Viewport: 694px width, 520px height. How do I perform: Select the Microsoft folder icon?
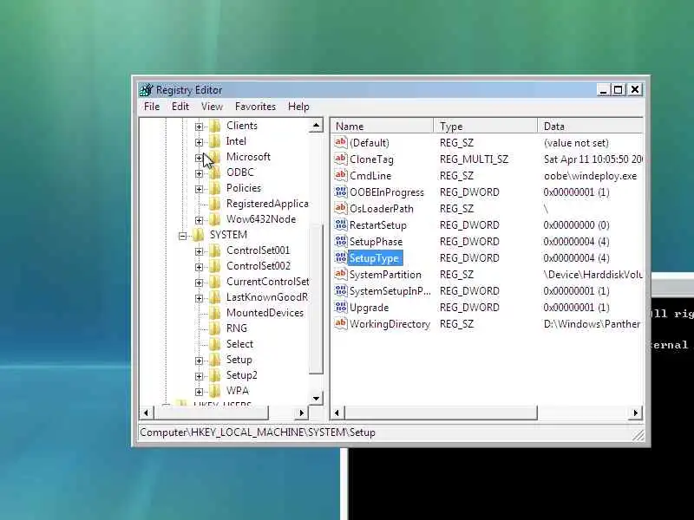click(215, 157)
